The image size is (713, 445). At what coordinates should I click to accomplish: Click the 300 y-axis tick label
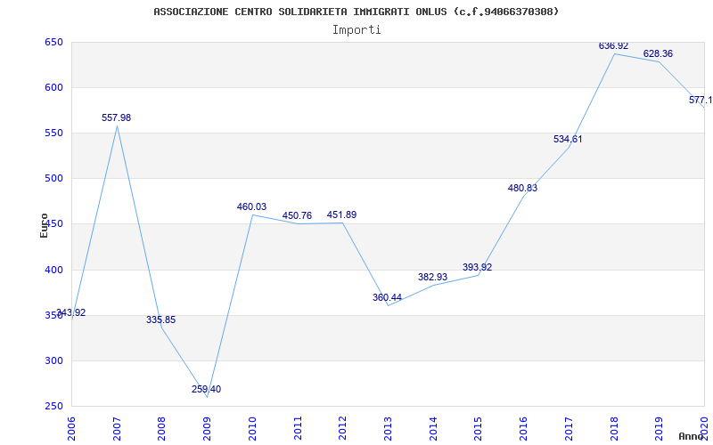(x=53, y=361)
